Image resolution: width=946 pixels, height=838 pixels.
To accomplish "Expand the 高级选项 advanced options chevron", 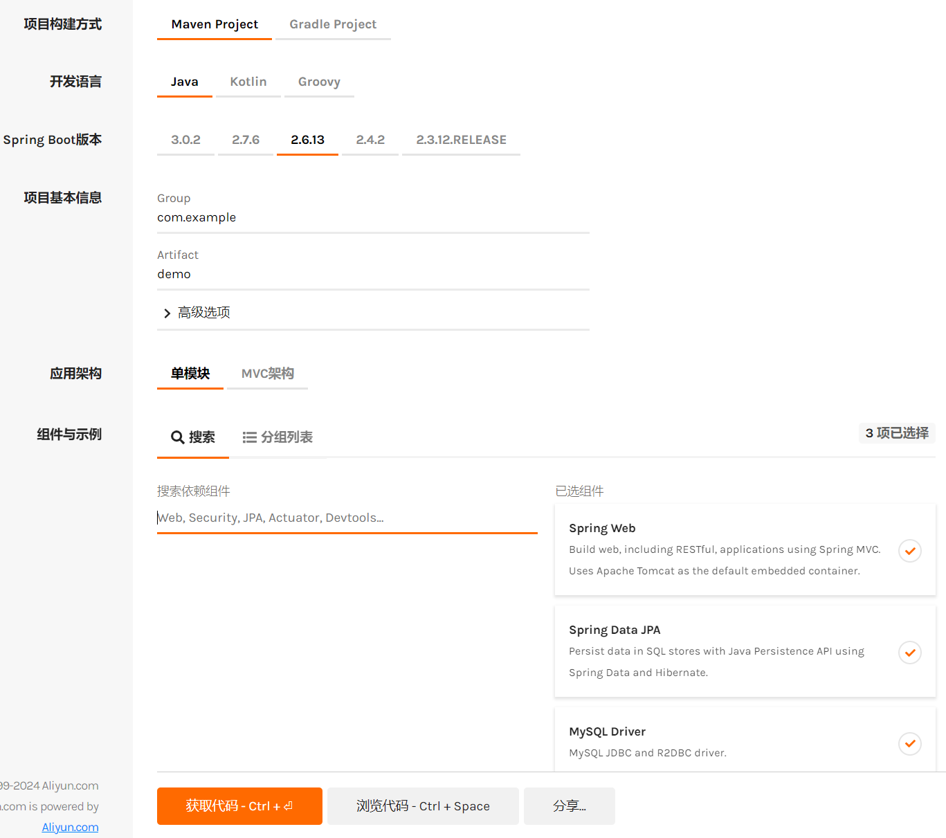I will pos(167,313).
